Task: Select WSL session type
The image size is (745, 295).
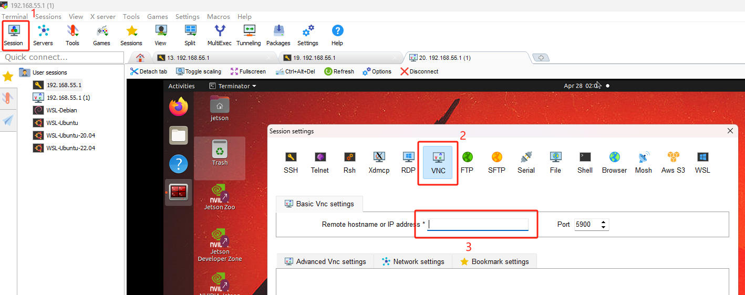Action: (x=702, y=163)
